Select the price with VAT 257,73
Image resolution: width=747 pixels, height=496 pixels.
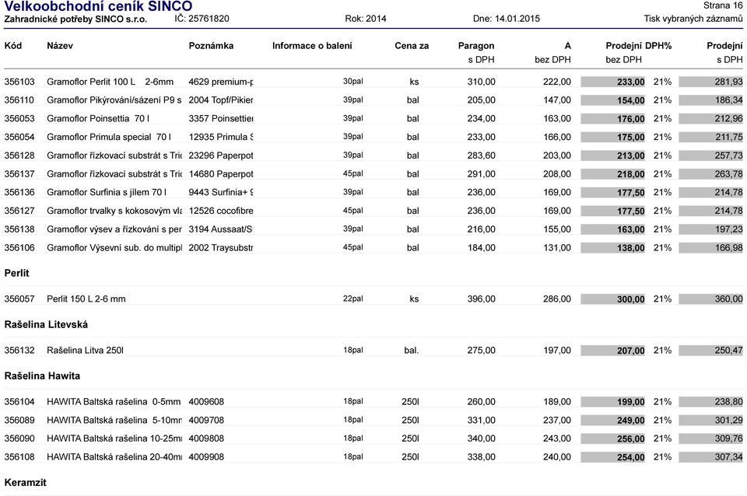(728, 155)
